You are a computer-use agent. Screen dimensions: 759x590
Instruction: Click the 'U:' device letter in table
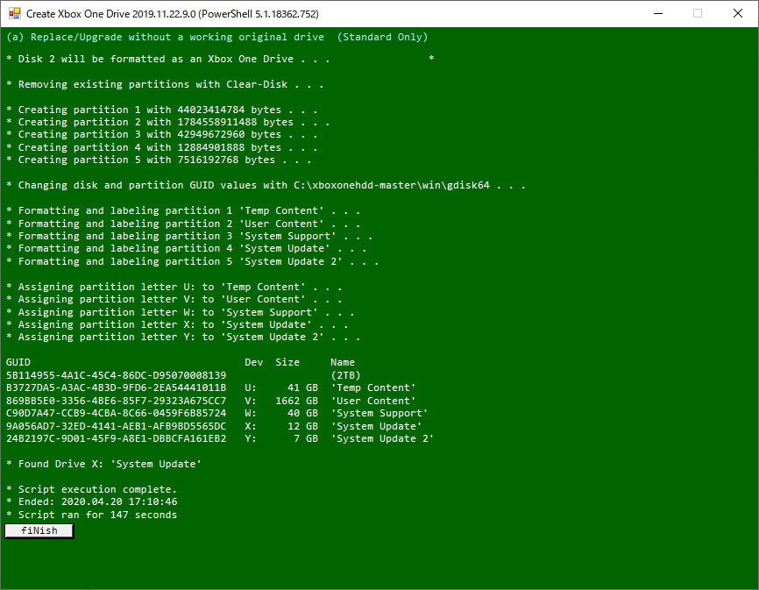pos(251,388)
